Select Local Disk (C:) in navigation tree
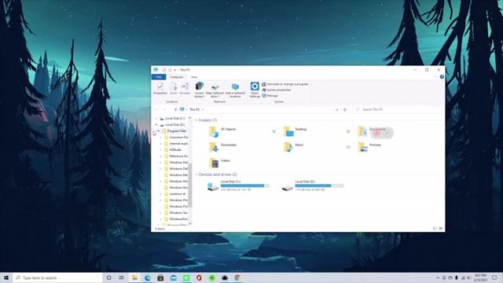Image resolution: width=503 pixels, height=283 pixels. 174,119
